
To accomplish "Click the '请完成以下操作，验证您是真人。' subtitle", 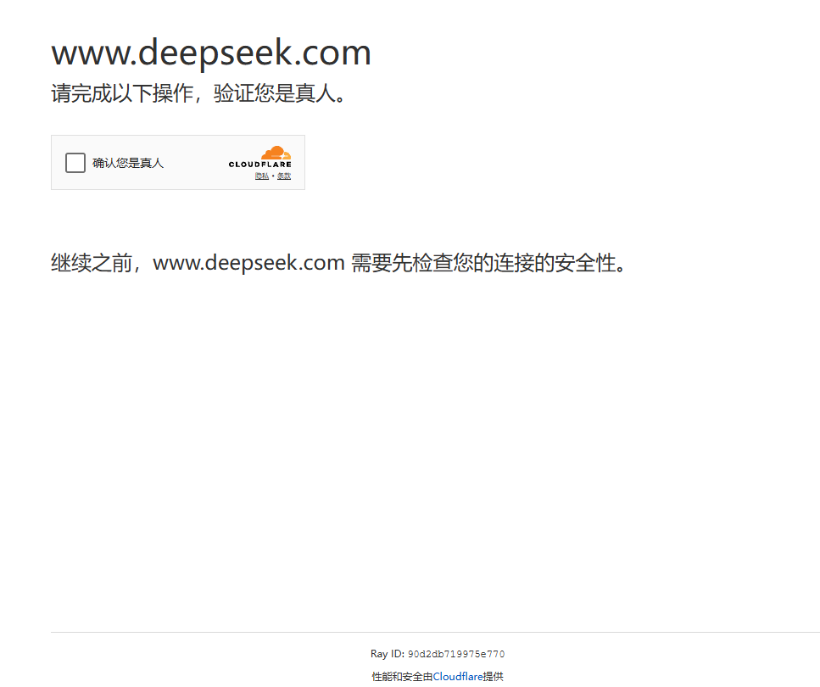I will (x=198, y=93).
